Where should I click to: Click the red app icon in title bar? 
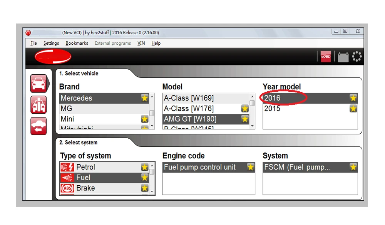click(28, 33)
